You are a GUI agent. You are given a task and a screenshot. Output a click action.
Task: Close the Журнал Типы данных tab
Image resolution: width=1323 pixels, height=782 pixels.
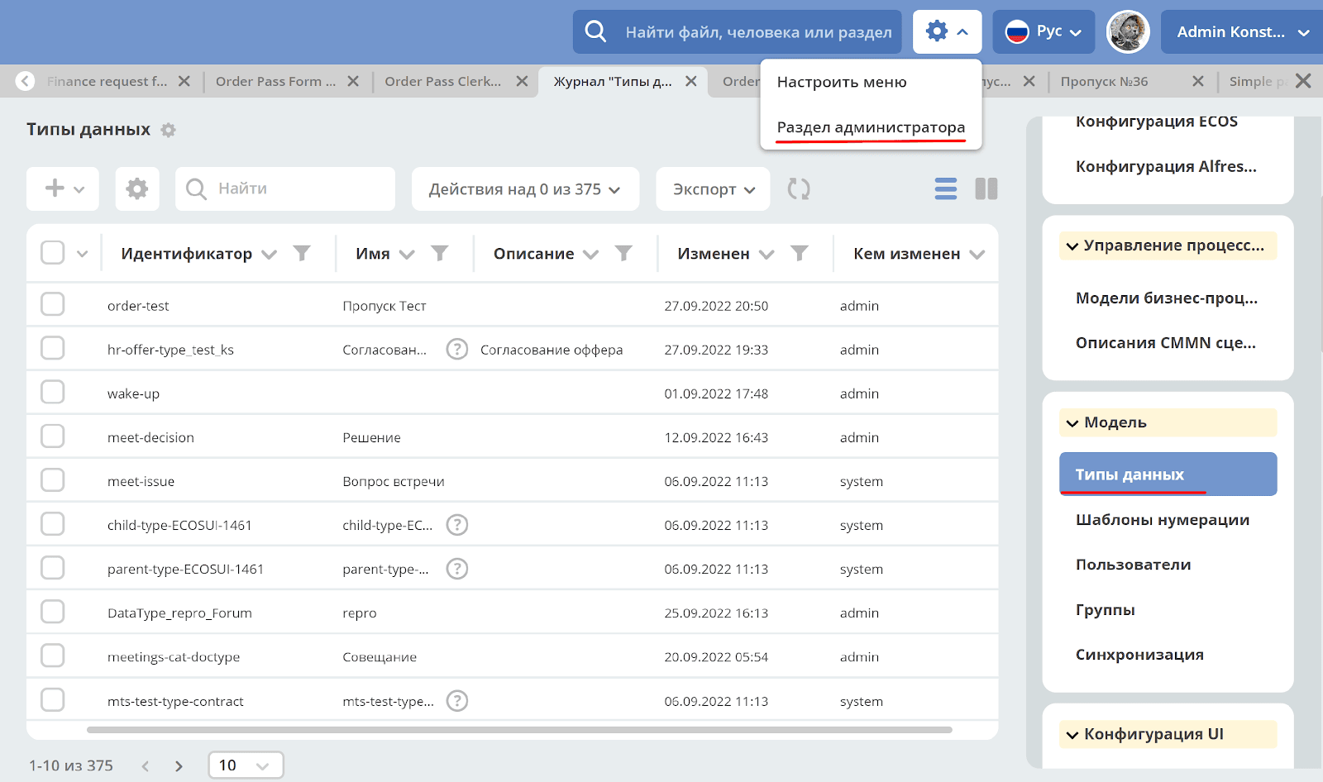click(x=691, y=81)
